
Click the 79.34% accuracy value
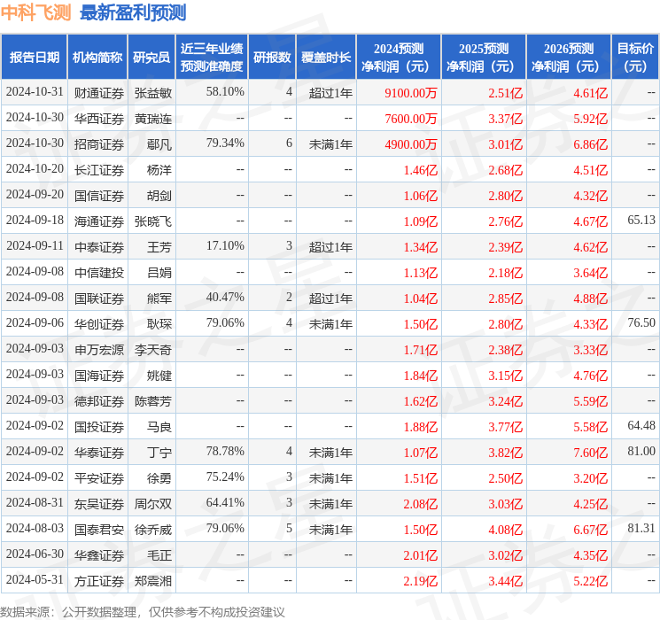coord(225,143)
